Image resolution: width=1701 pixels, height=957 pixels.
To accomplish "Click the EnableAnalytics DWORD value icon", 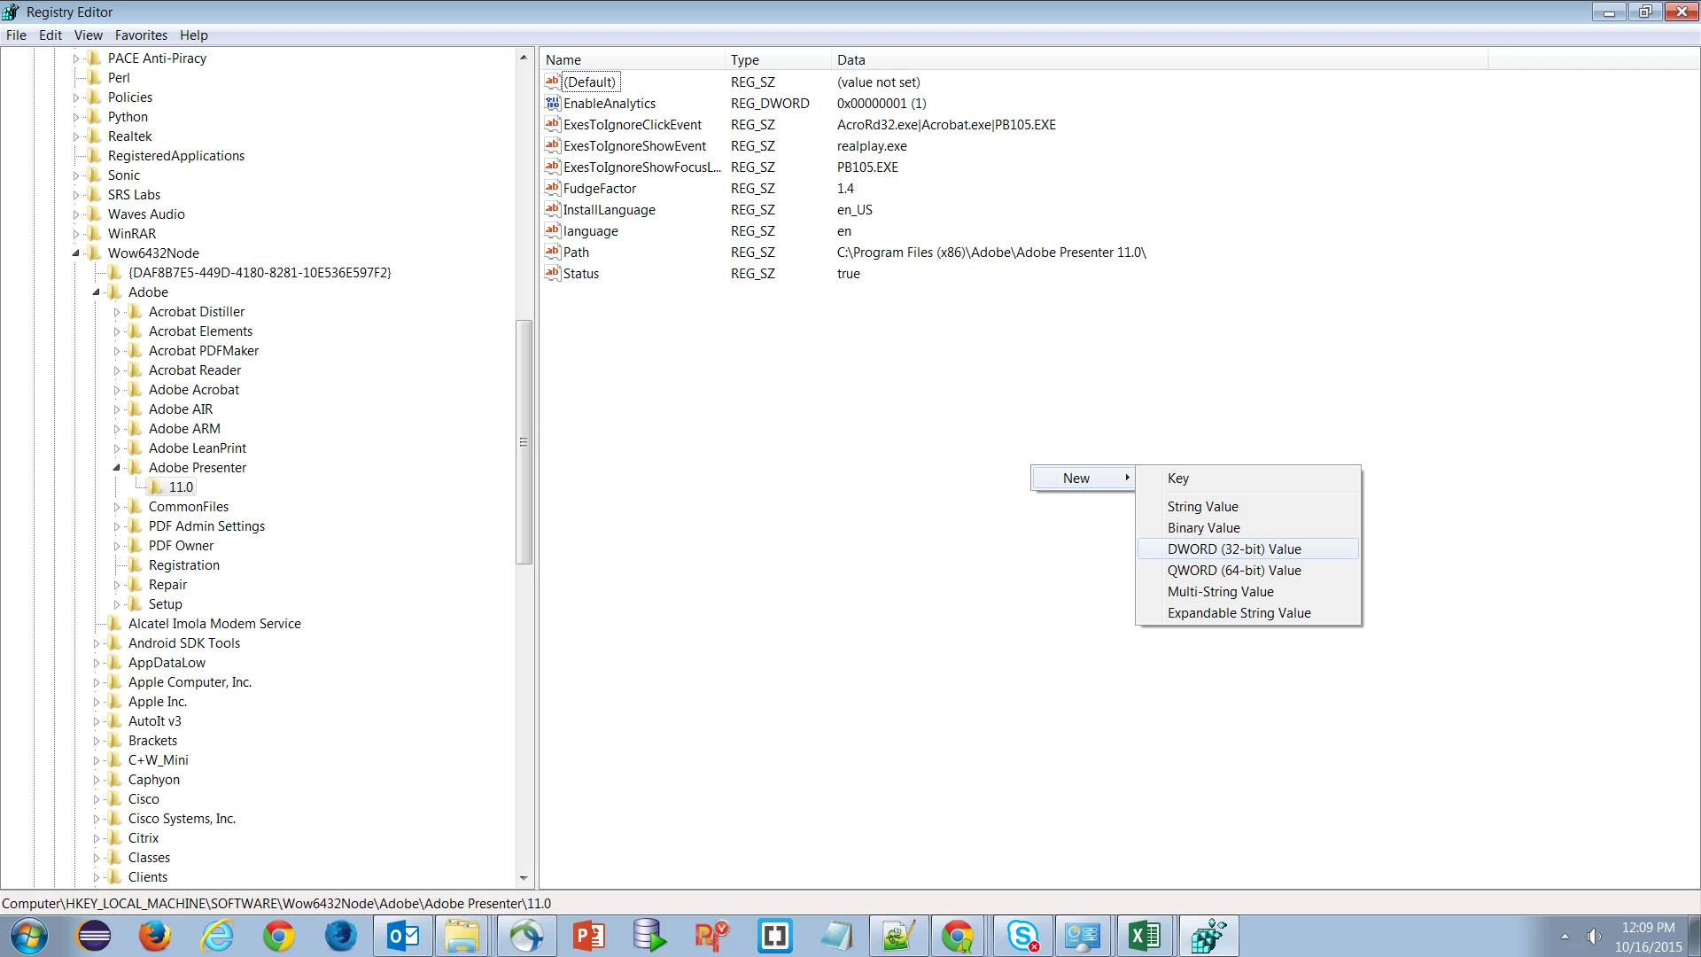I will coord(553,104).
